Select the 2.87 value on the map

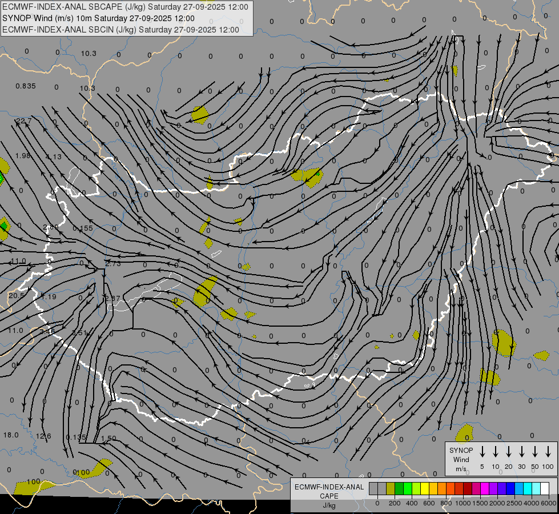click(x=113, y=298)
